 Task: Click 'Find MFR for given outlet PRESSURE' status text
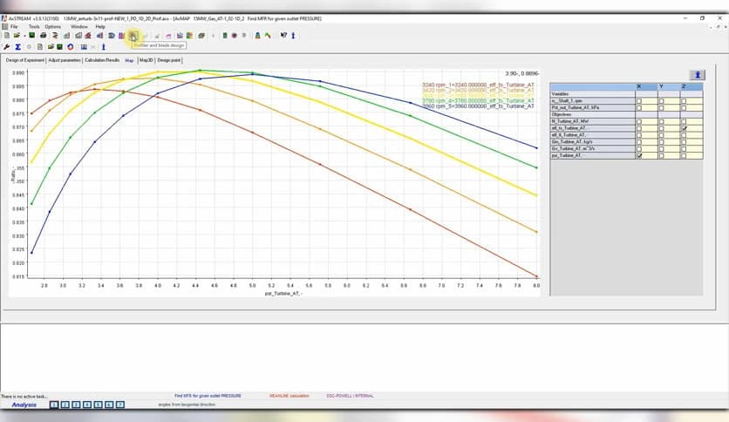point(208,396)
